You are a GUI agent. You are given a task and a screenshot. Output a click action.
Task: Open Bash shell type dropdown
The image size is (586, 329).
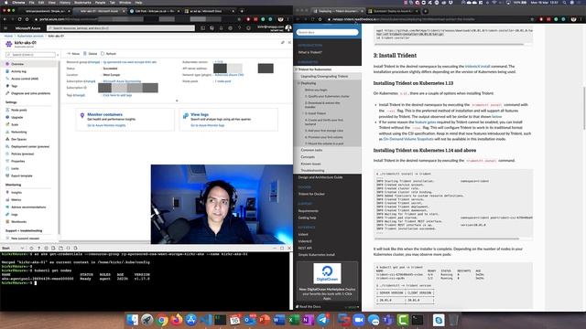[13, 248]
